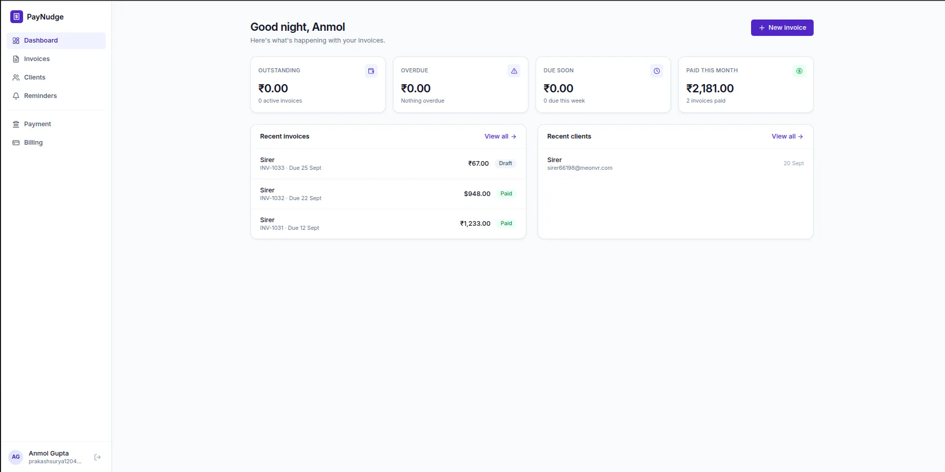Click the '20 Sept' client date
The image size is (945, 472).
tap(794, 164)
